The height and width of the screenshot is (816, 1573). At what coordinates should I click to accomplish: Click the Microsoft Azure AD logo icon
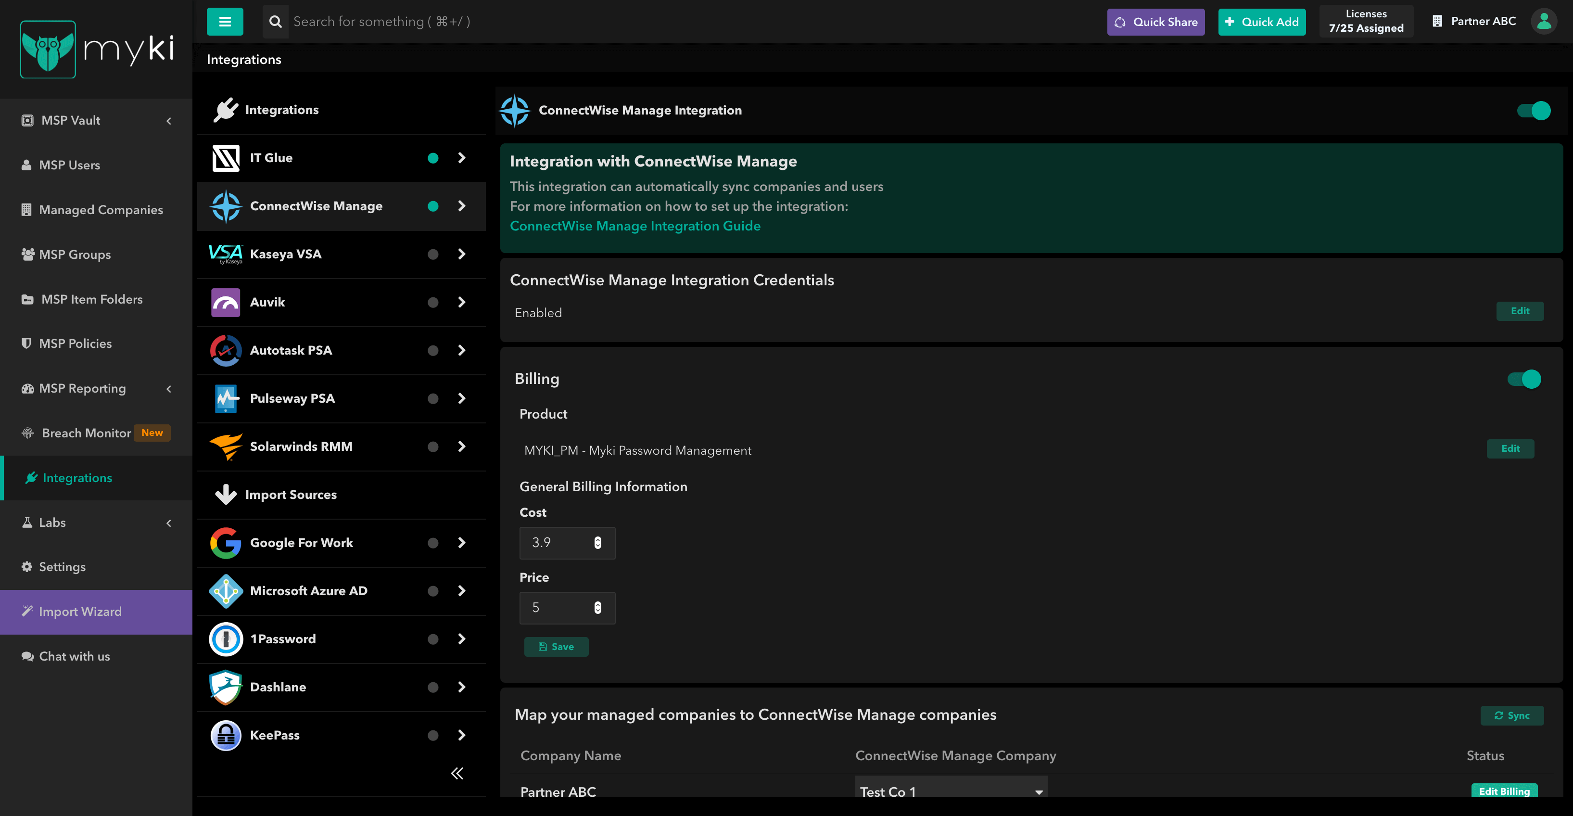[x=226, y=591]
